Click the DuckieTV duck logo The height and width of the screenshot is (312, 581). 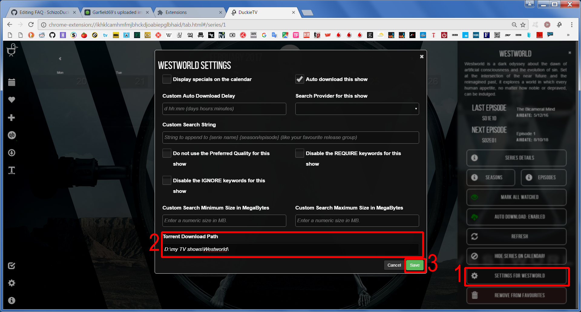tap(12, 50)
